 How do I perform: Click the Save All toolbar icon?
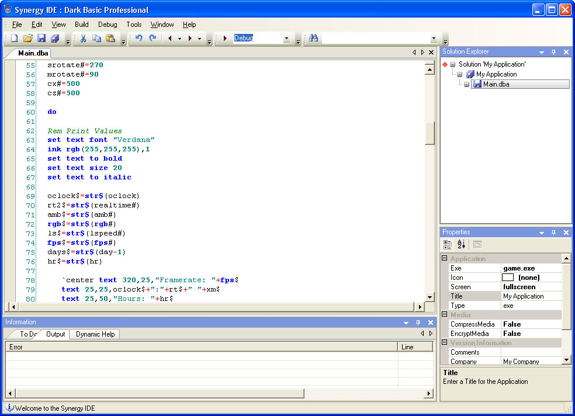click(54, 39)
